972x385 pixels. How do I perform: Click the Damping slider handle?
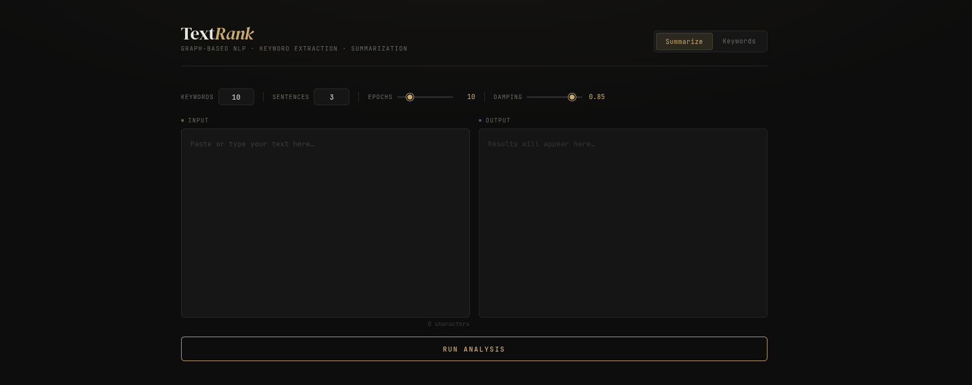coord(572,97)
